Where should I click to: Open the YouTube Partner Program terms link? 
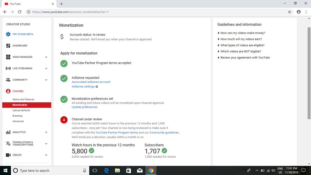pyautogui.click(x=117, y=132)
